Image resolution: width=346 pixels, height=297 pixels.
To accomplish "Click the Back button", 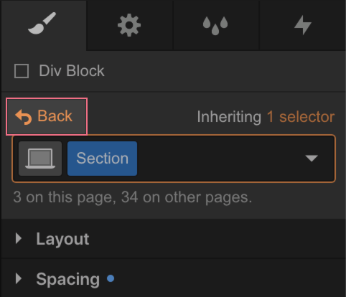I will pyautogui.click(x=47, y=116).
